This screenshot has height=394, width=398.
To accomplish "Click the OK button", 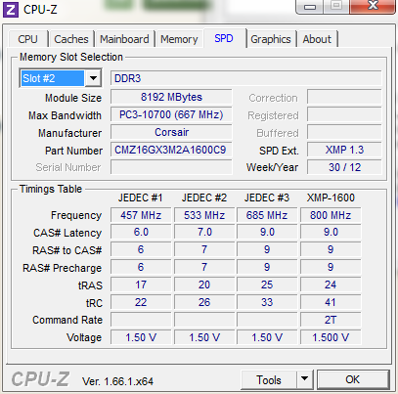I will (353, 379).
